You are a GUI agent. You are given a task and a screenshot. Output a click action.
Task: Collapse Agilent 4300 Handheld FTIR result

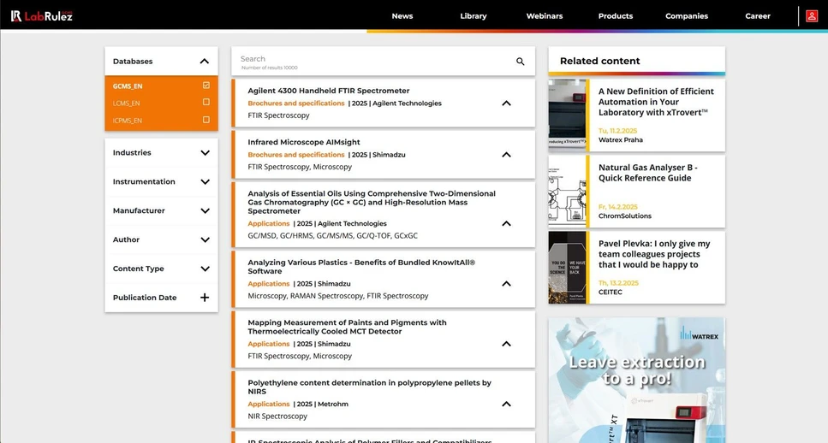point(506,103)
